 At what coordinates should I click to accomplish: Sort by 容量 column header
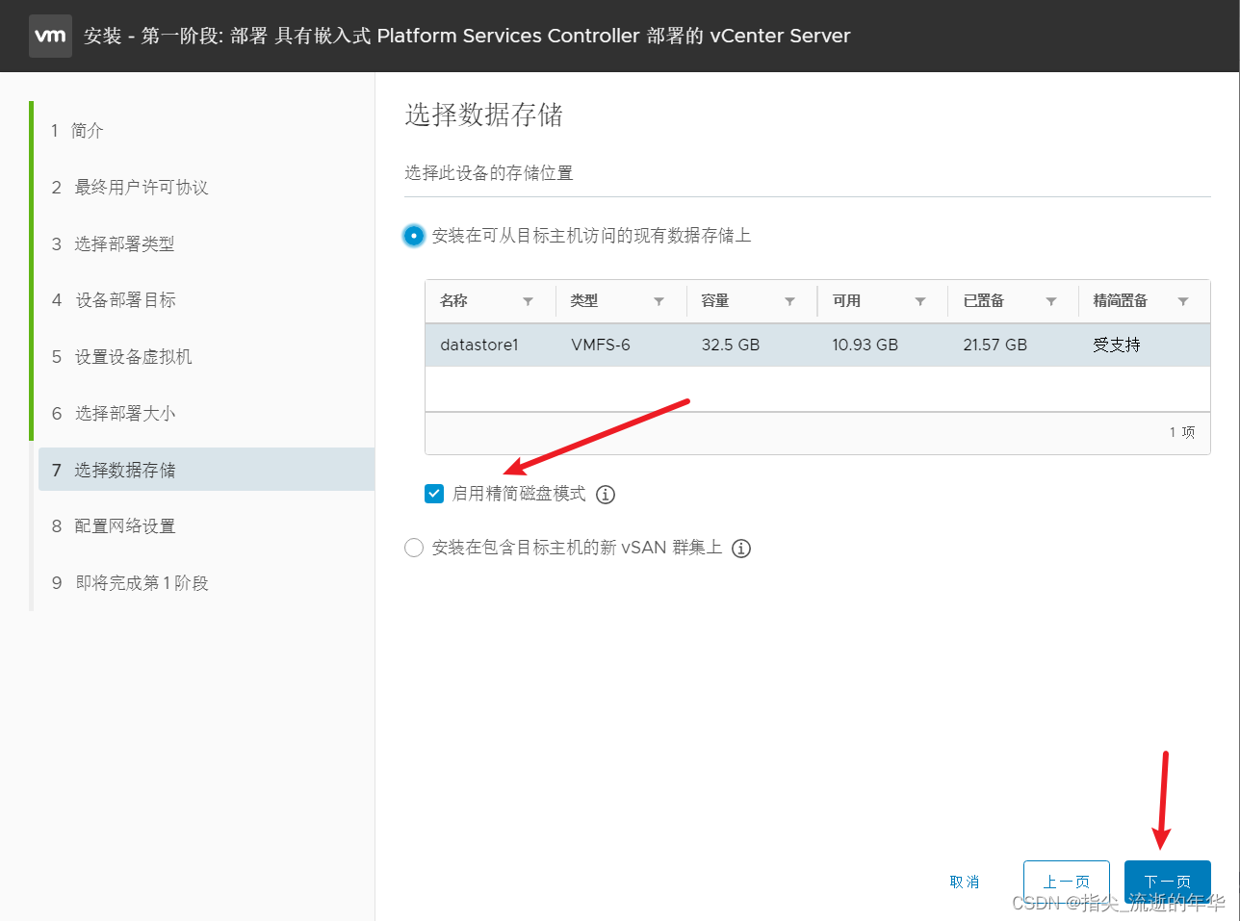tap(715, 301)
